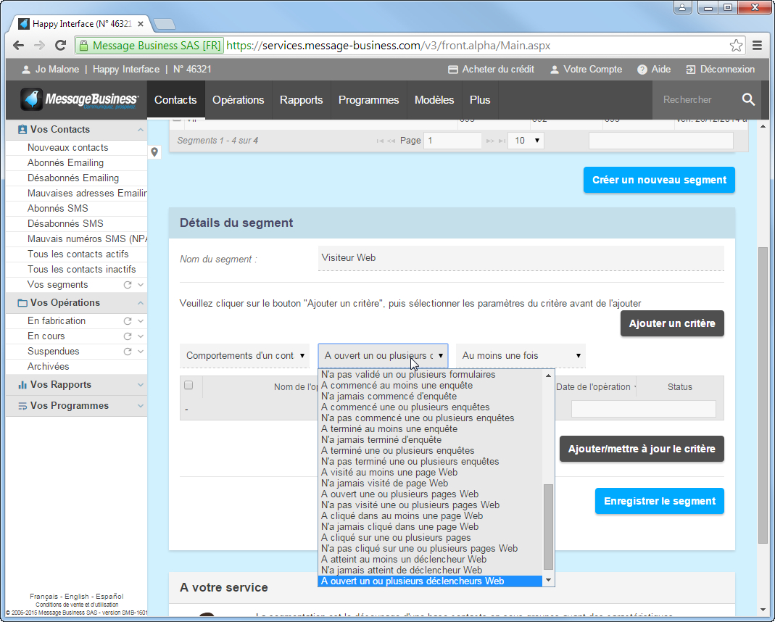The height and width of the screenshot is (622, 775).
Task: Click the map pin icon beside Nouveaux contacts
Action: click(x=153, y=153)
